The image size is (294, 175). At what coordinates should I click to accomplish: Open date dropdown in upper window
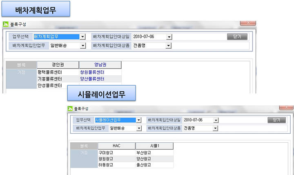click(x=169, y=37)
